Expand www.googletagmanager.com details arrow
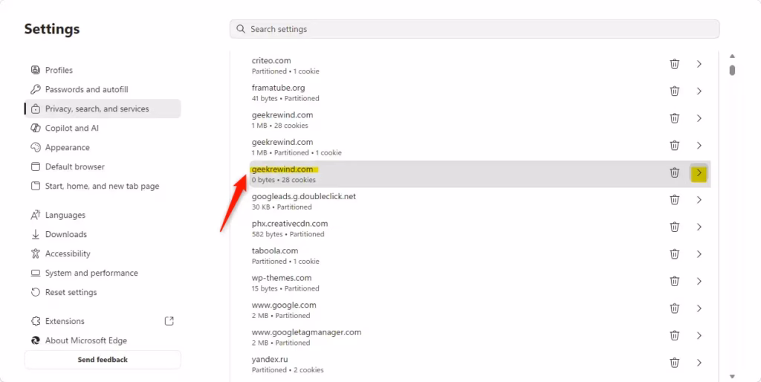The height and width of the screenshot is (382, 761). point(699,336)
